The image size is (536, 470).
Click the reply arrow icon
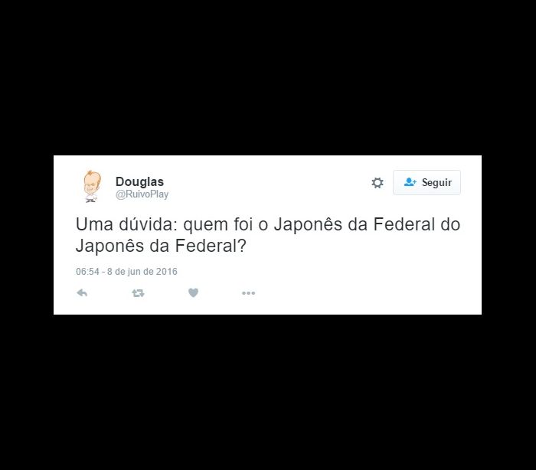(x=82, y=293)
